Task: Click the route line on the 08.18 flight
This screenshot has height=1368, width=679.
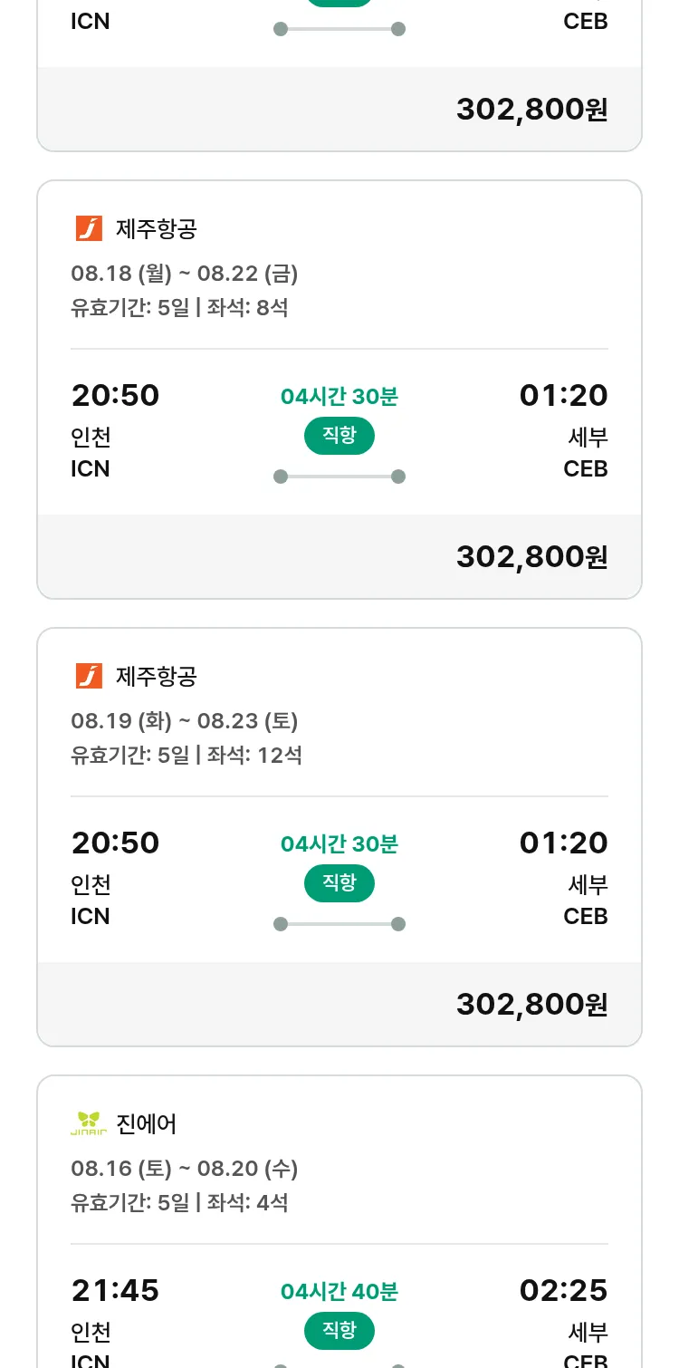Action: [x=339, y=477]
